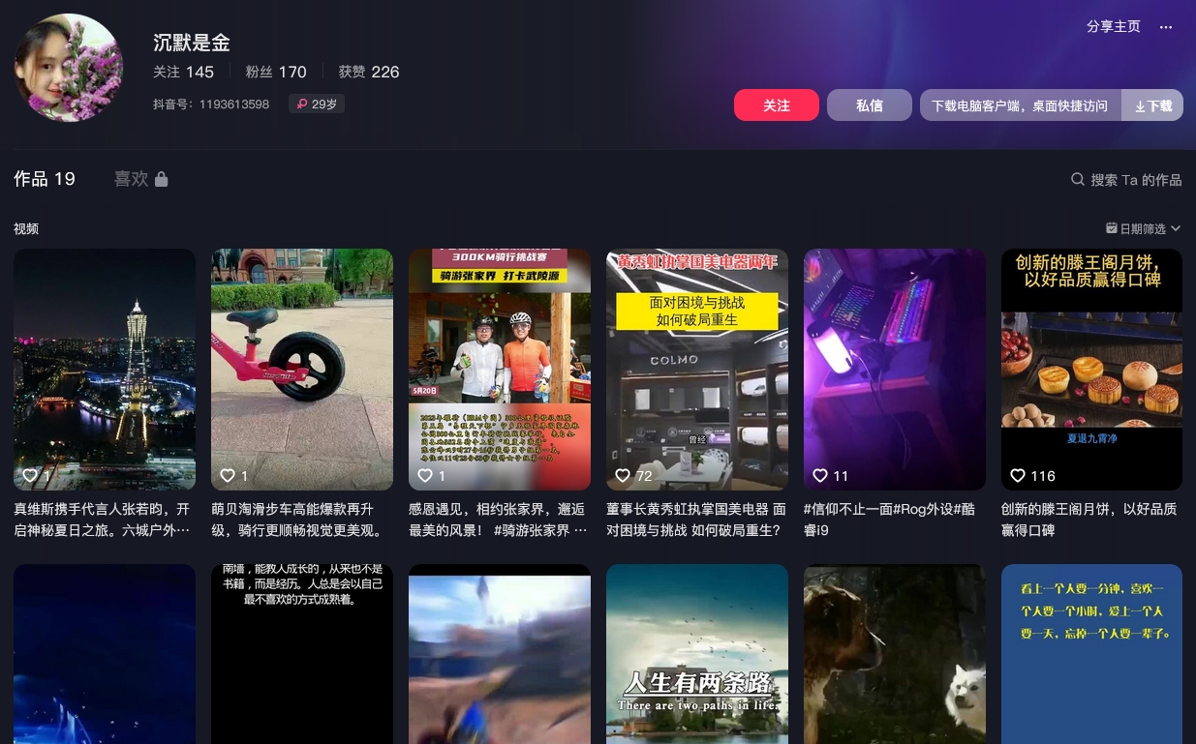Click the gender and age badge 29岁

point(317,104)
